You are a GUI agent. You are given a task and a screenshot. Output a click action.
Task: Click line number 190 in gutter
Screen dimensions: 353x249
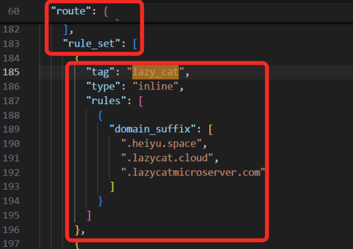coord(11,144)
